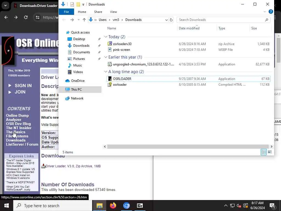Open The NT Insider link in browser
The height and width of the screenshot is (211, 281).
(x=19, y=128)
